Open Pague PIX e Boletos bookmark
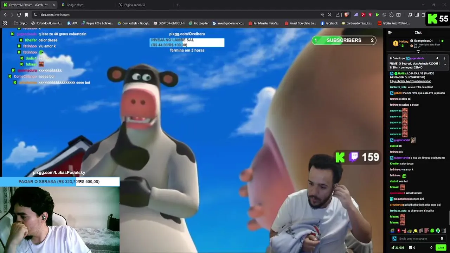The height and width of the screenshot is (253, 450). [97, 23]
